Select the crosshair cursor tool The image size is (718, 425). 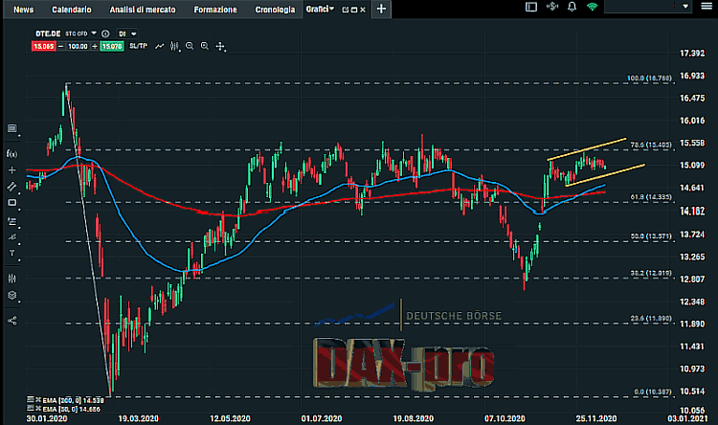(x=11, y=170)
